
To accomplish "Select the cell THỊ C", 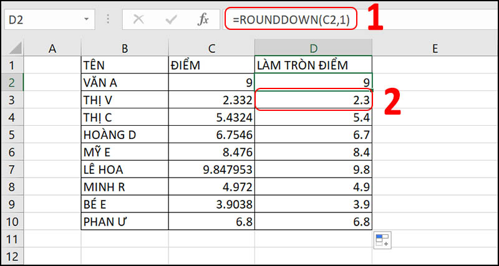I will [125, 117].
